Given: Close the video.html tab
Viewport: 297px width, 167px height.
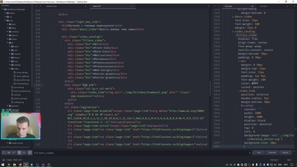Looking at the screenshot, I should (x=132, y=6).
